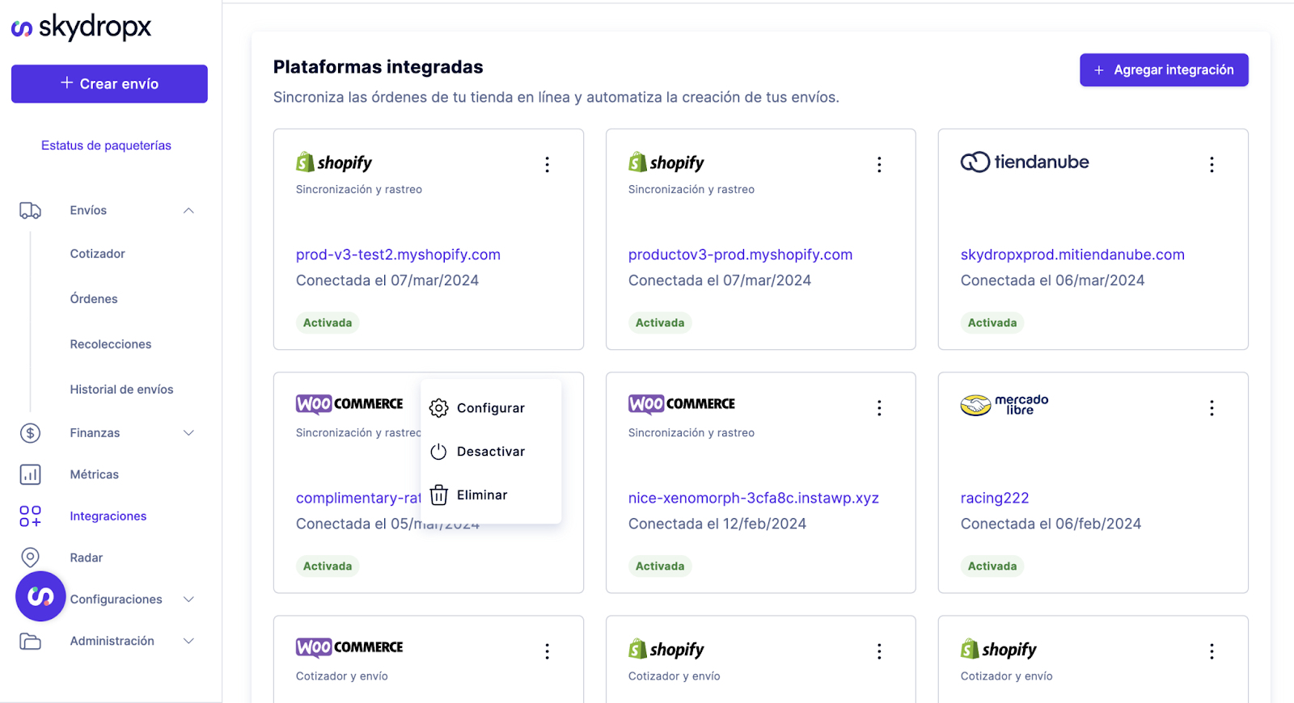Click the Métricas chart icon
Viewport: 1294px width, 703px height.
point(30,474)
